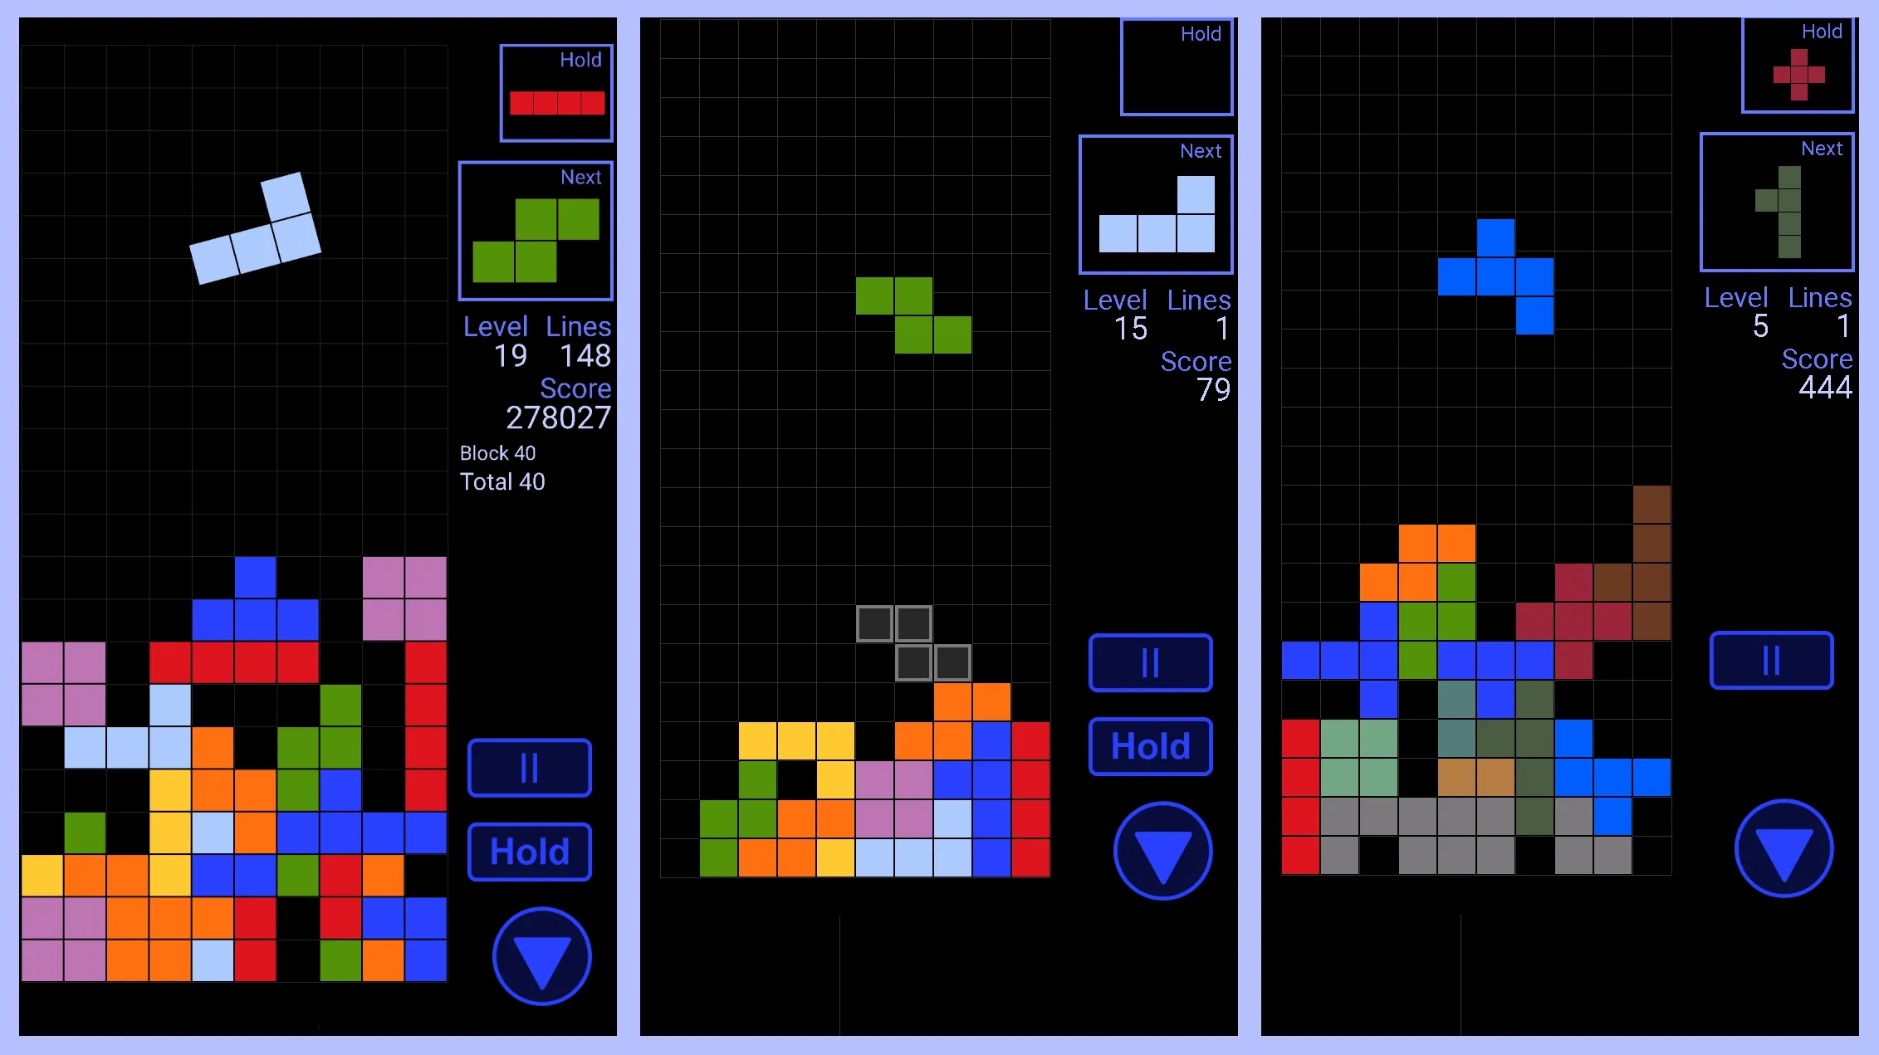Viewport: 1879px width, 1055px height.
Task: Click Hold button on middle Tetris game
Action: (1152, 745)
